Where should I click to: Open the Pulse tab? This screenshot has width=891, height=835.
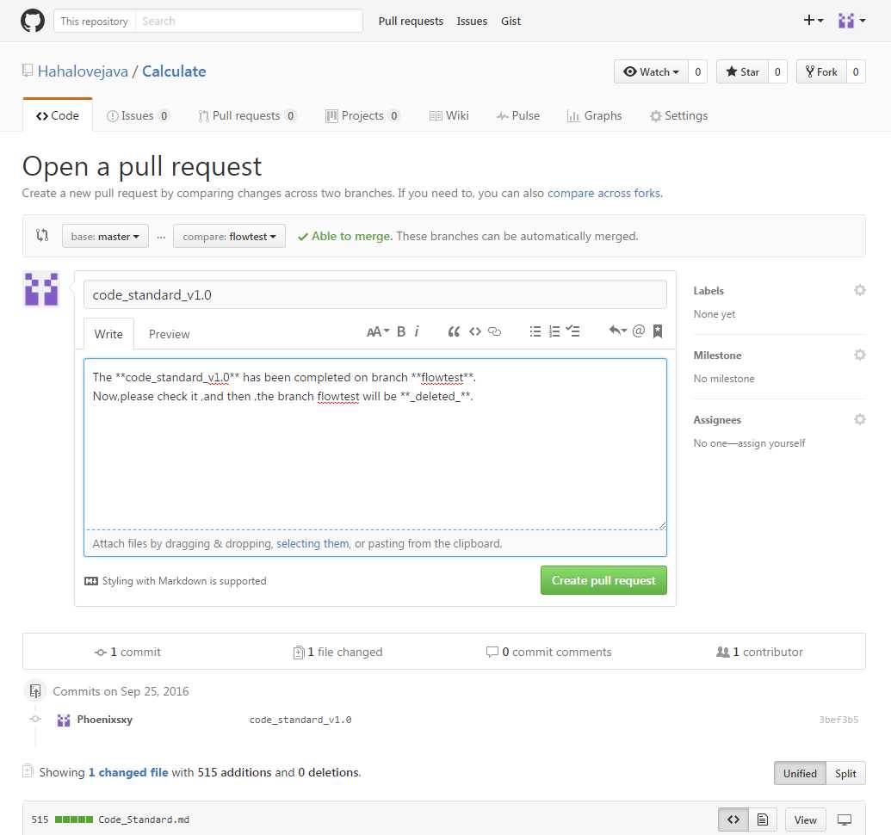pos(517,116)
